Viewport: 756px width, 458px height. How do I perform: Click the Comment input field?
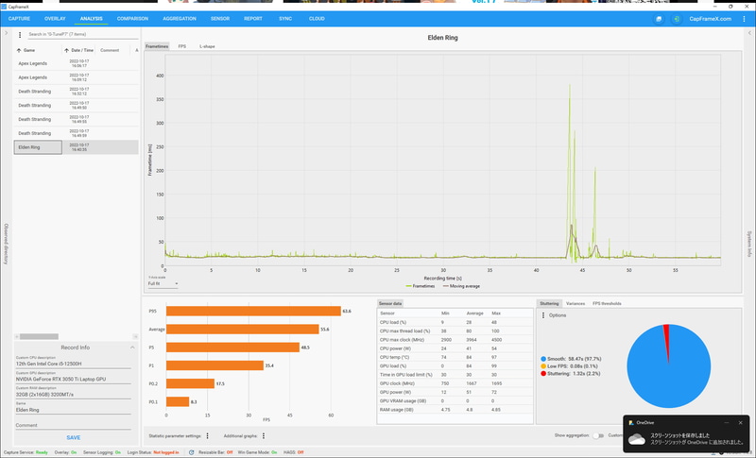(x=74, y=425)
